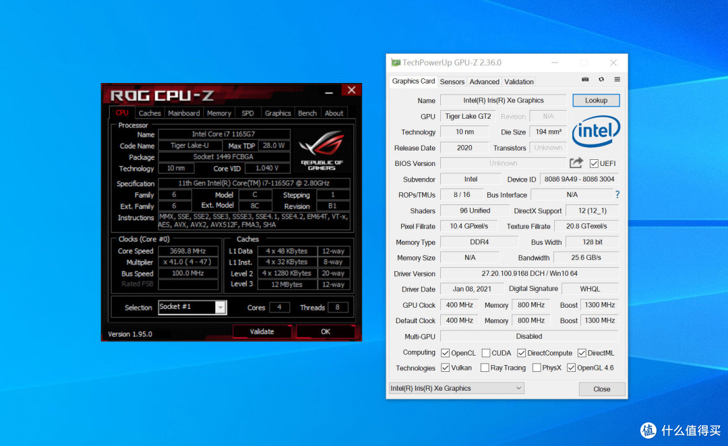The height and width of the screenshot is (446, 728).
Task: Click the GPU-Z screenshot camera icon
Action: tap(585, 80)
